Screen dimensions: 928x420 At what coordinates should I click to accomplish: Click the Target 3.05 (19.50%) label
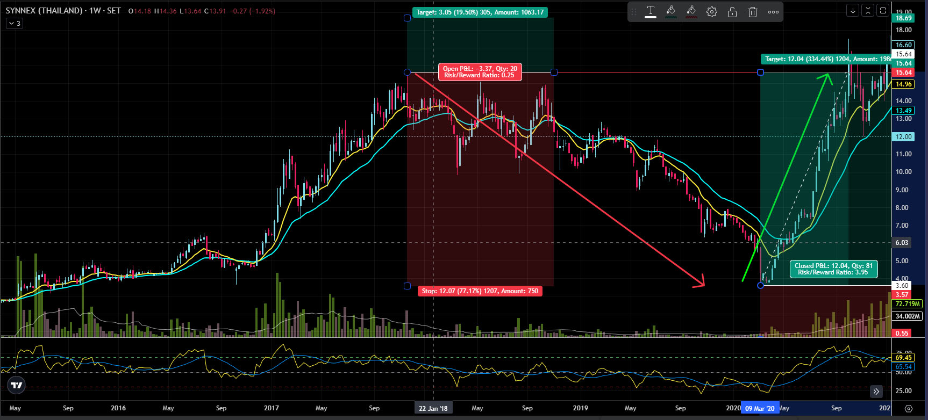click(480, 12)
